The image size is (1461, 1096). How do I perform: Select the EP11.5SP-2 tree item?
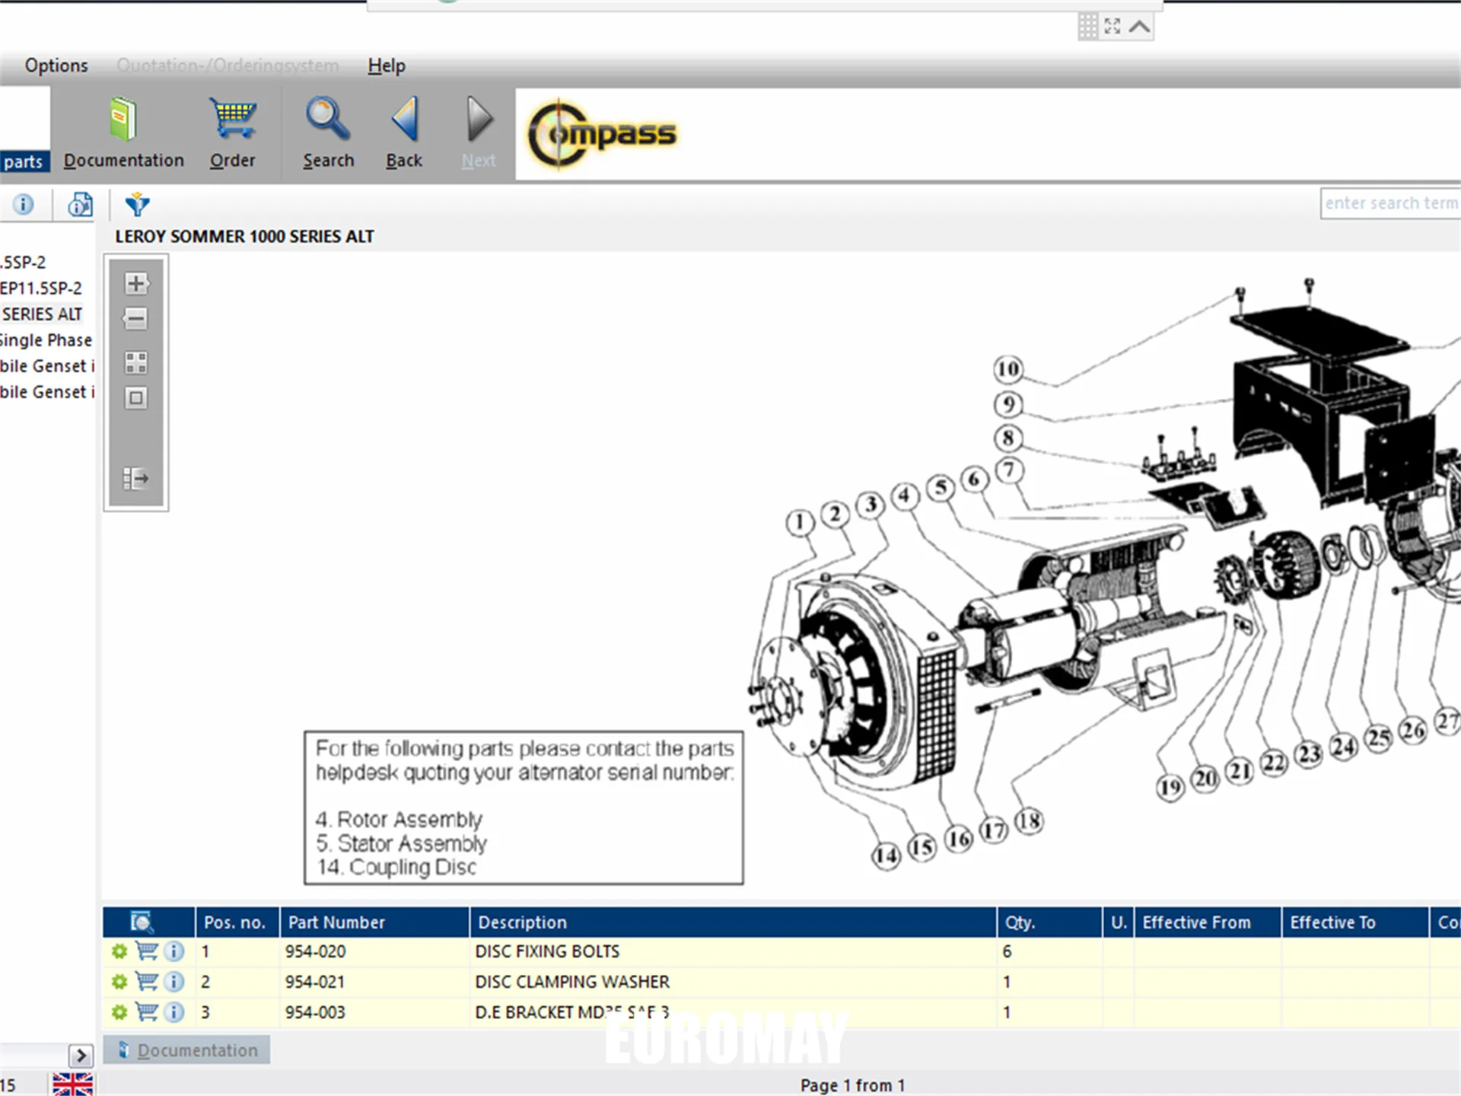(41, 288)
